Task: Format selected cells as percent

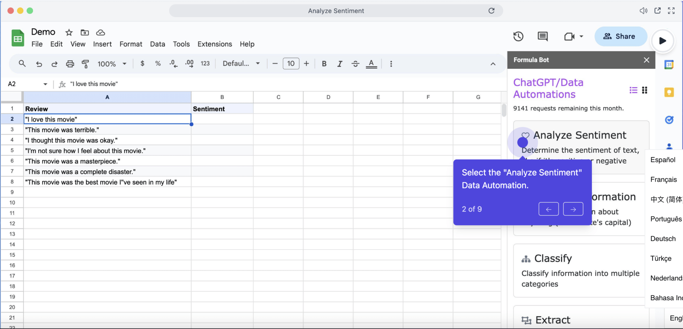Action: pyautogui.click(x=158, y=63)
